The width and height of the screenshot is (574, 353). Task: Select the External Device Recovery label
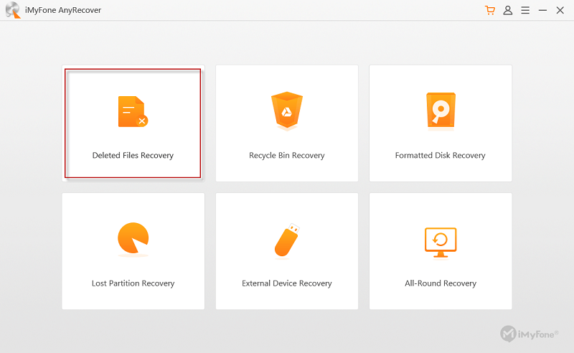pos(286,283)
